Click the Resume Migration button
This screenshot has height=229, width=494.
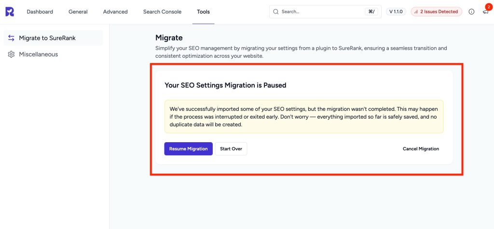pyautogui.click(x=189, y=148)
